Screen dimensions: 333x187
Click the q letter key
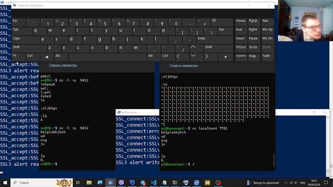40,31
